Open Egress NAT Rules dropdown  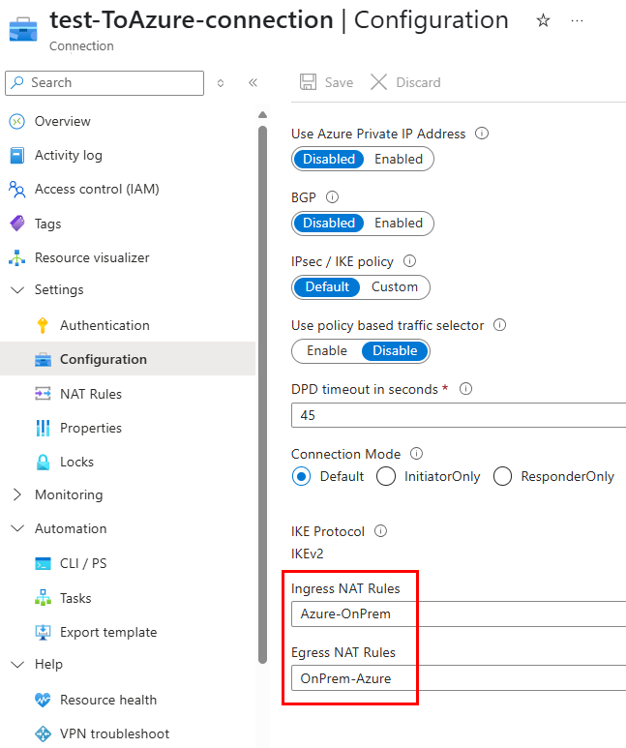point(459,678)
